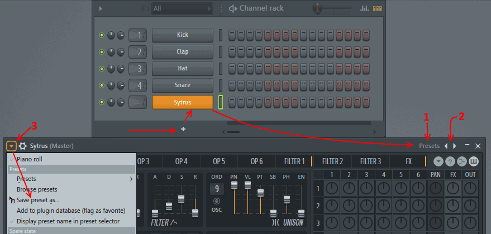491x234 pixels.
Task: Click the Clap channel button
Action: tap(182, 52)
